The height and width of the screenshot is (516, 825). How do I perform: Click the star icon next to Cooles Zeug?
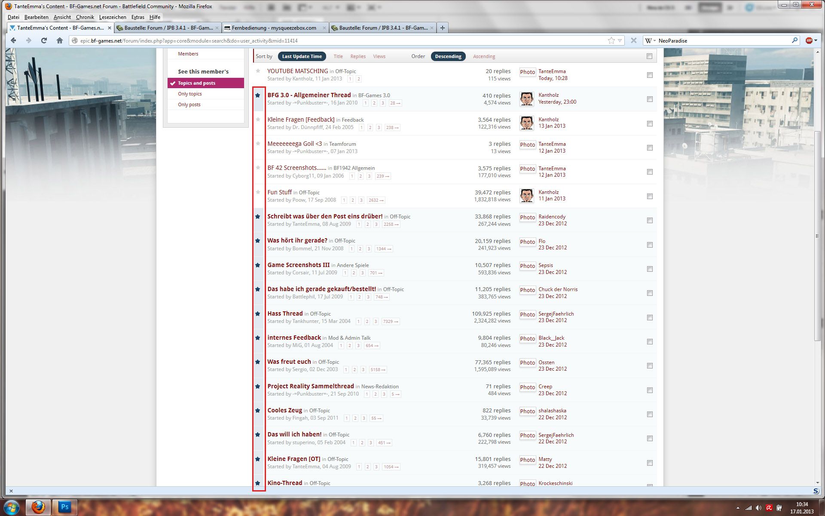click(x=258, y=410)
